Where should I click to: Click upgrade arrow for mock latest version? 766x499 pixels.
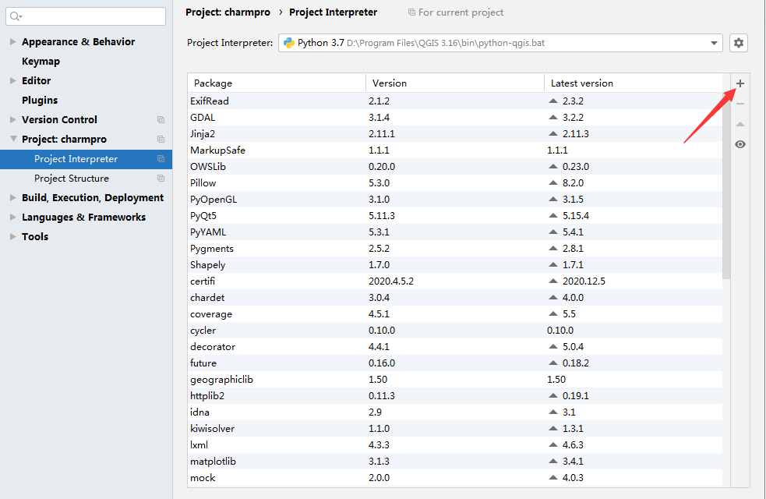point(553,477)
